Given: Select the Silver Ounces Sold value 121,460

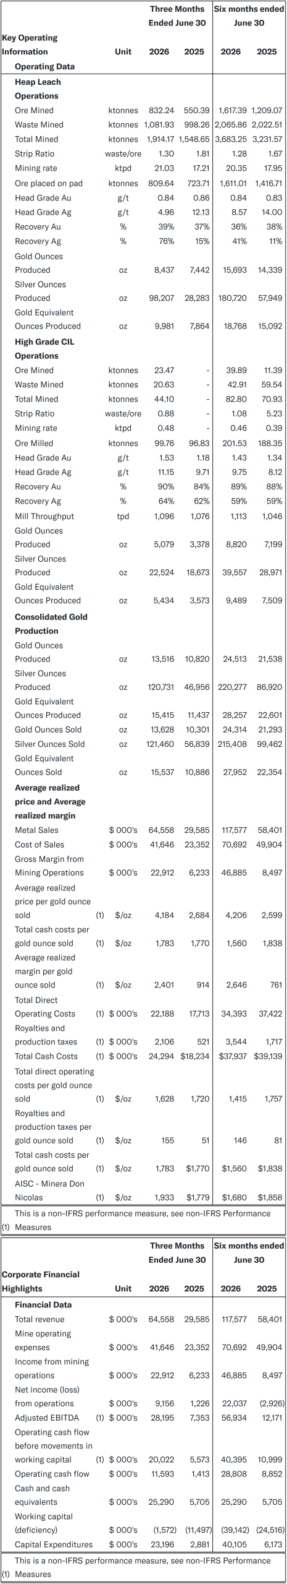Looking at the screenshot, I should point(161,744).
